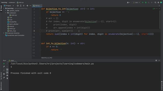Go to next highlighted problem arrow
Viewport: 163px width, 91px height.
pos(159,9)
